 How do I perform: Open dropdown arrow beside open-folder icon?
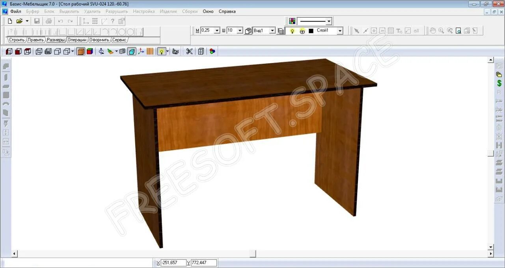[27, 21]
